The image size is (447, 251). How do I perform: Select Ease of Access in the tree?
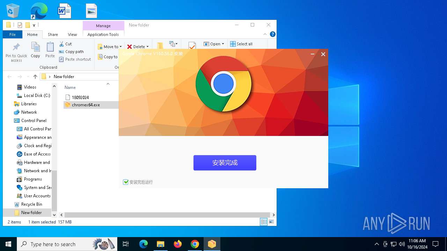(37, 154)
